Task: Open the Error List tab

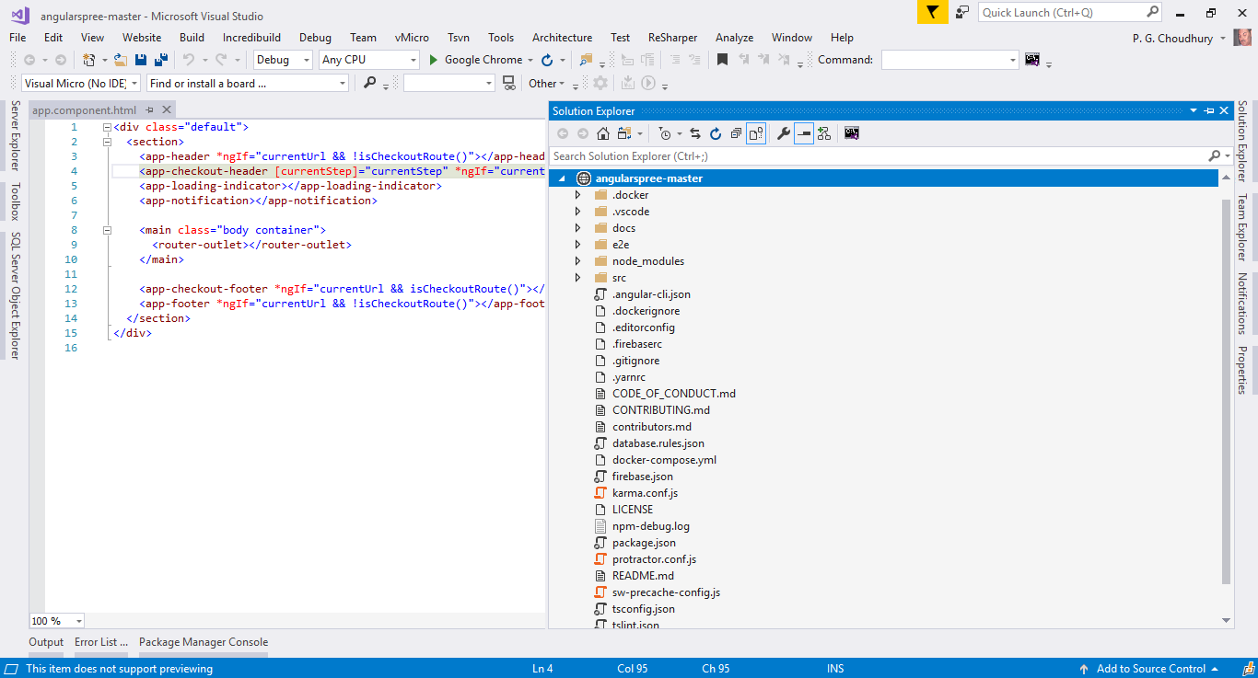Action: coord(101,642)
